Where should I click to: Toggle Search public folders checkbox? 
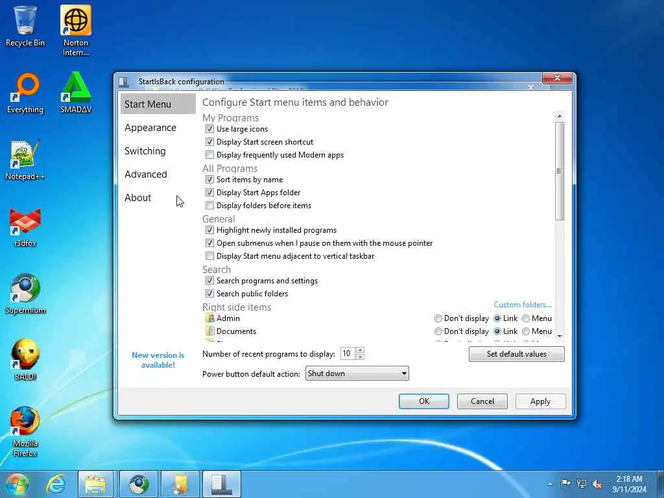pos(209,294)
